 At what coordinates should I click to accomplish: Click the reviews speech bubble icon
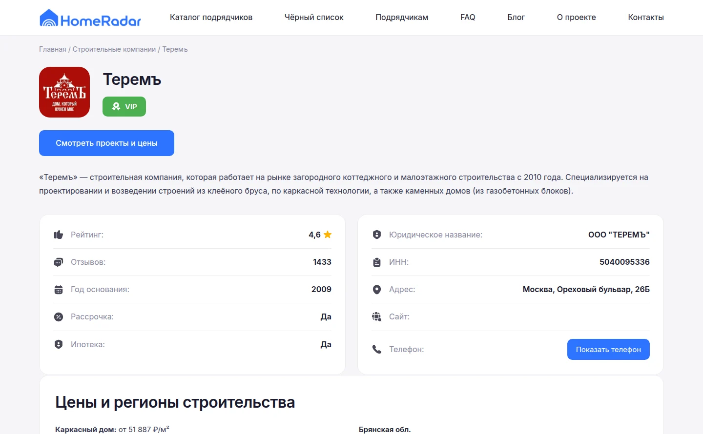pos(59,262)
